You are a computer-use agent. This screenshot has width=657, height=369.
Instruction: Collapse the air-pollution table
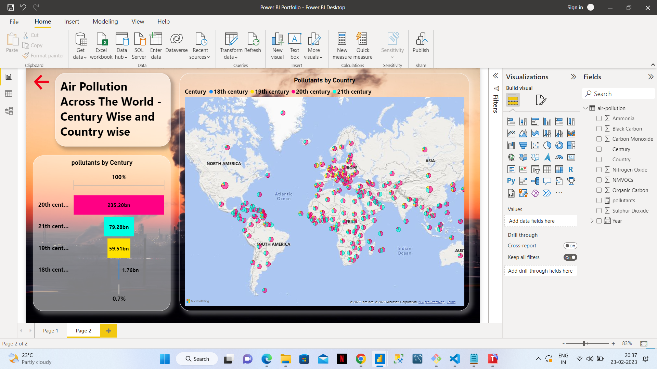pyautogui.click(x=586, y=108)
